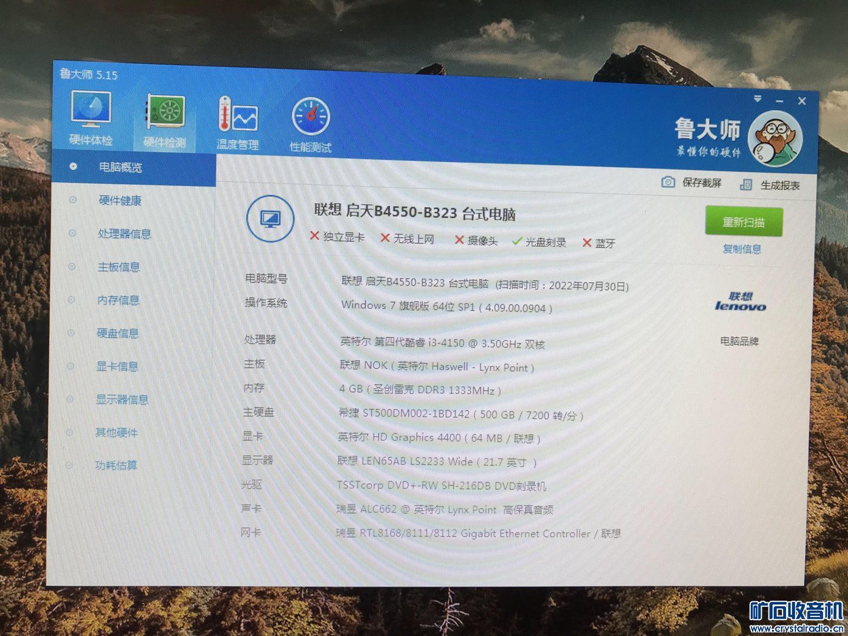Image resolution: width=848 pixels, height=636 pixels.
Task: Click the ALC662 sound card value
Action: [x=445, y=509]
